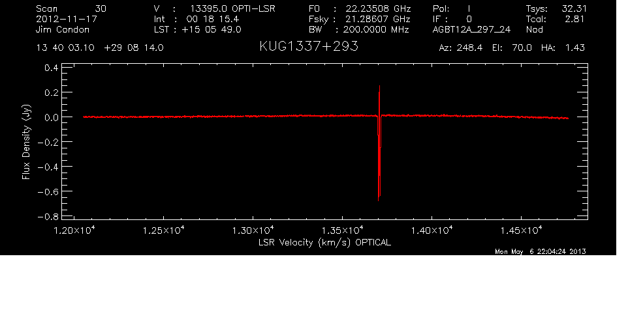Click velocity value 13395.0 OPTI-LSR
The image size is (628, 319).
(232, 8)
